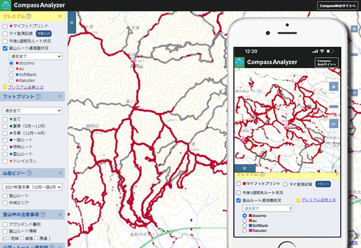Open the 過去全て dropdown under 登山ルート通信圏状況
Screen dimensions: 361x248
(x=35, y=56)
